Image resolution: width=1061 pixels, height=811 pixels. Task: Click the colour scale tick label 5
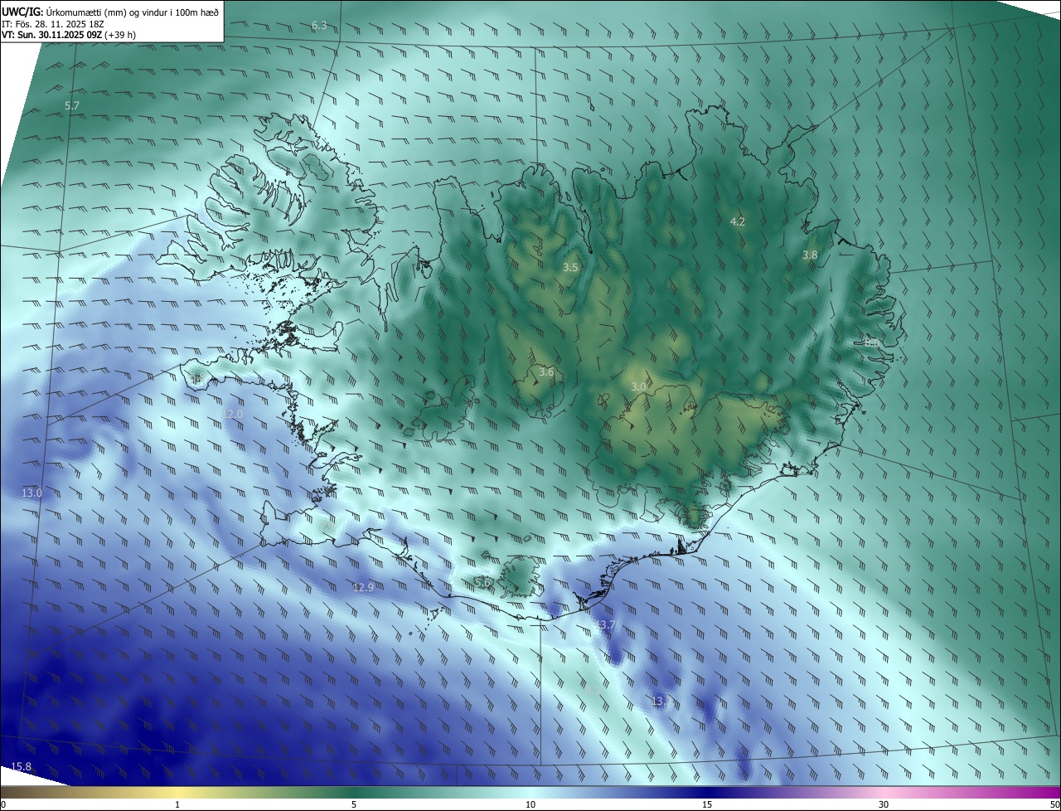[354, 804]
